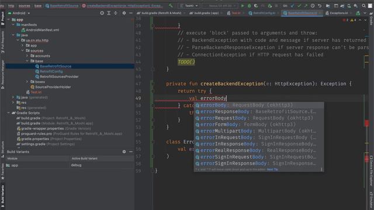This screenshot has height=210, width=374.
Task: Expand the accounts package
Action: [x=27, y=56]
